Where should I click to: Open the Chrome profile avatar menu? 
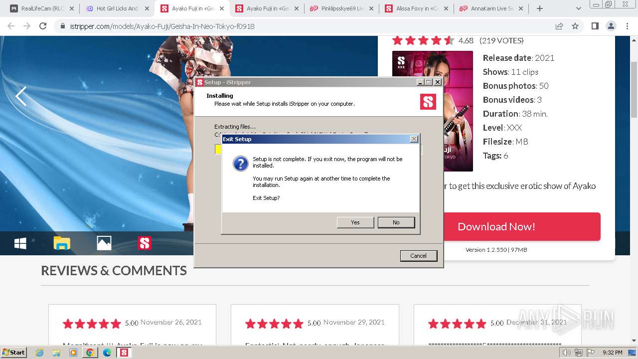click(611, 26)
